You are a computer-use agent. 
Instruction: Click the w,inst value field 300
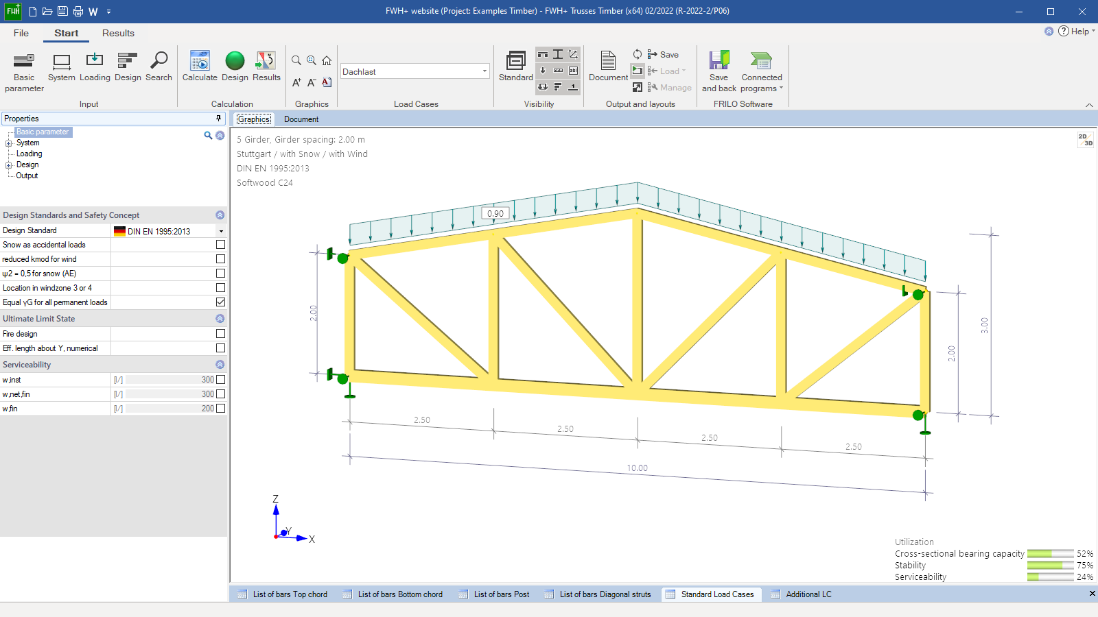(x=170, y=380)
